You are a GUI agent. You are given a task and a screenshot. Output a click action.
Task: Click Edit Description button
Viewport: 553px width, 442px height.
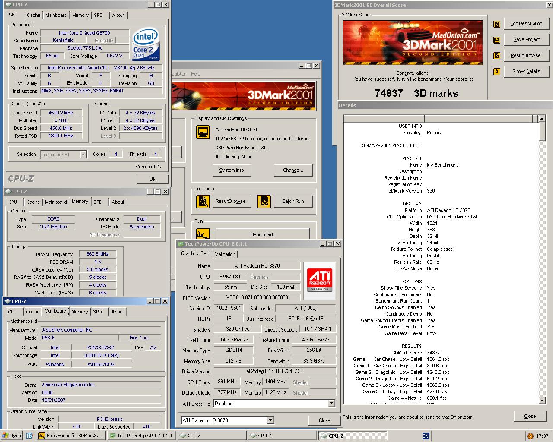coord(526,24)
